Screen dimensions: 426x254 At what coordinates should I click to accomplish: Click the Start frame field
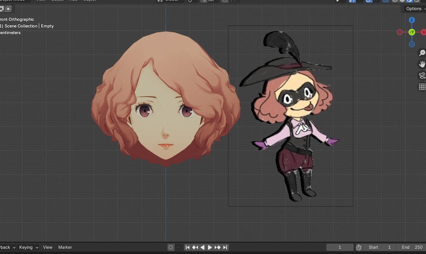(x=379, y=247)
